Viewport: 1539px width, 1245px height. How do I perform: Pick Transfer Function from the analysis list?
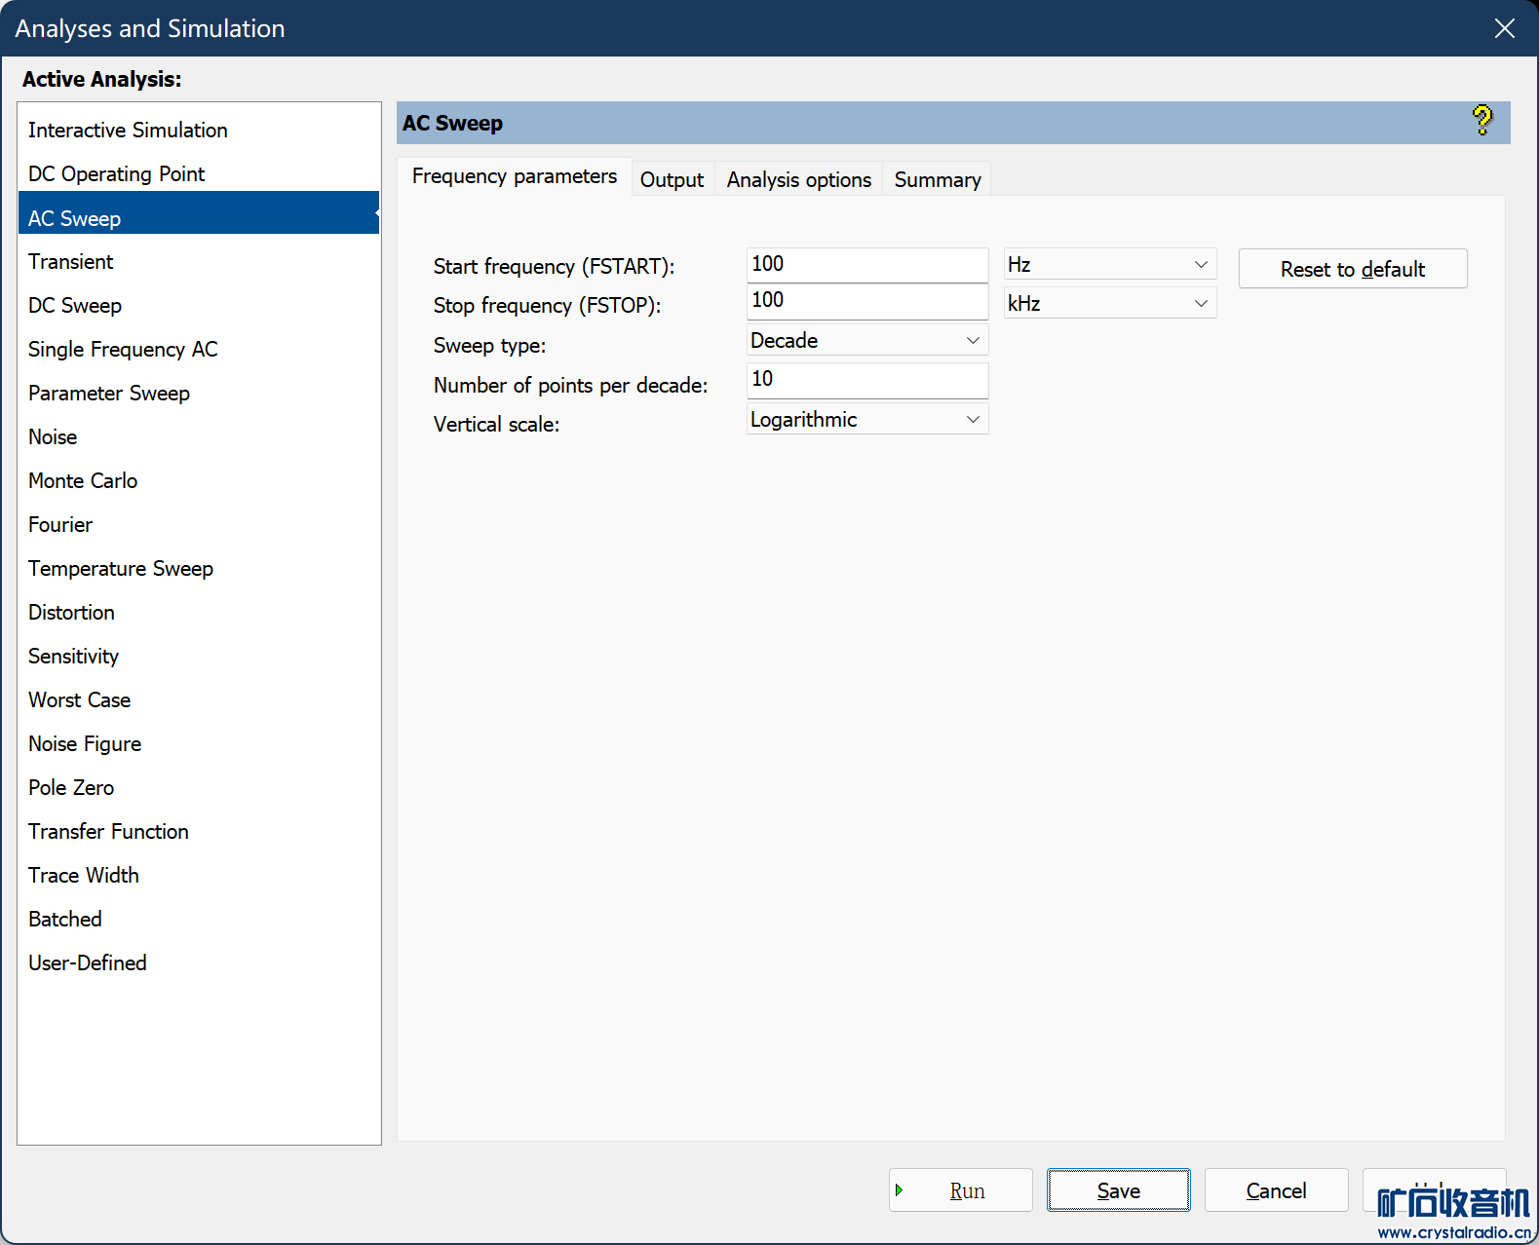[108, 831]
